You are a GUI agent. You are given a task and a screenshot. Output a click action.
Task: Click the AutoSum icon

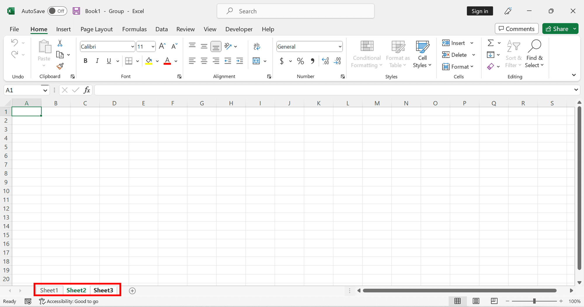coord(491,43)
